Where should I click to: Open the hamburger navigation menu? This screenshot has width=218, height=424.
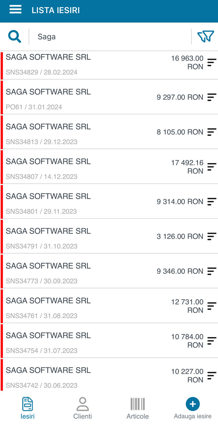pos(15,10)
